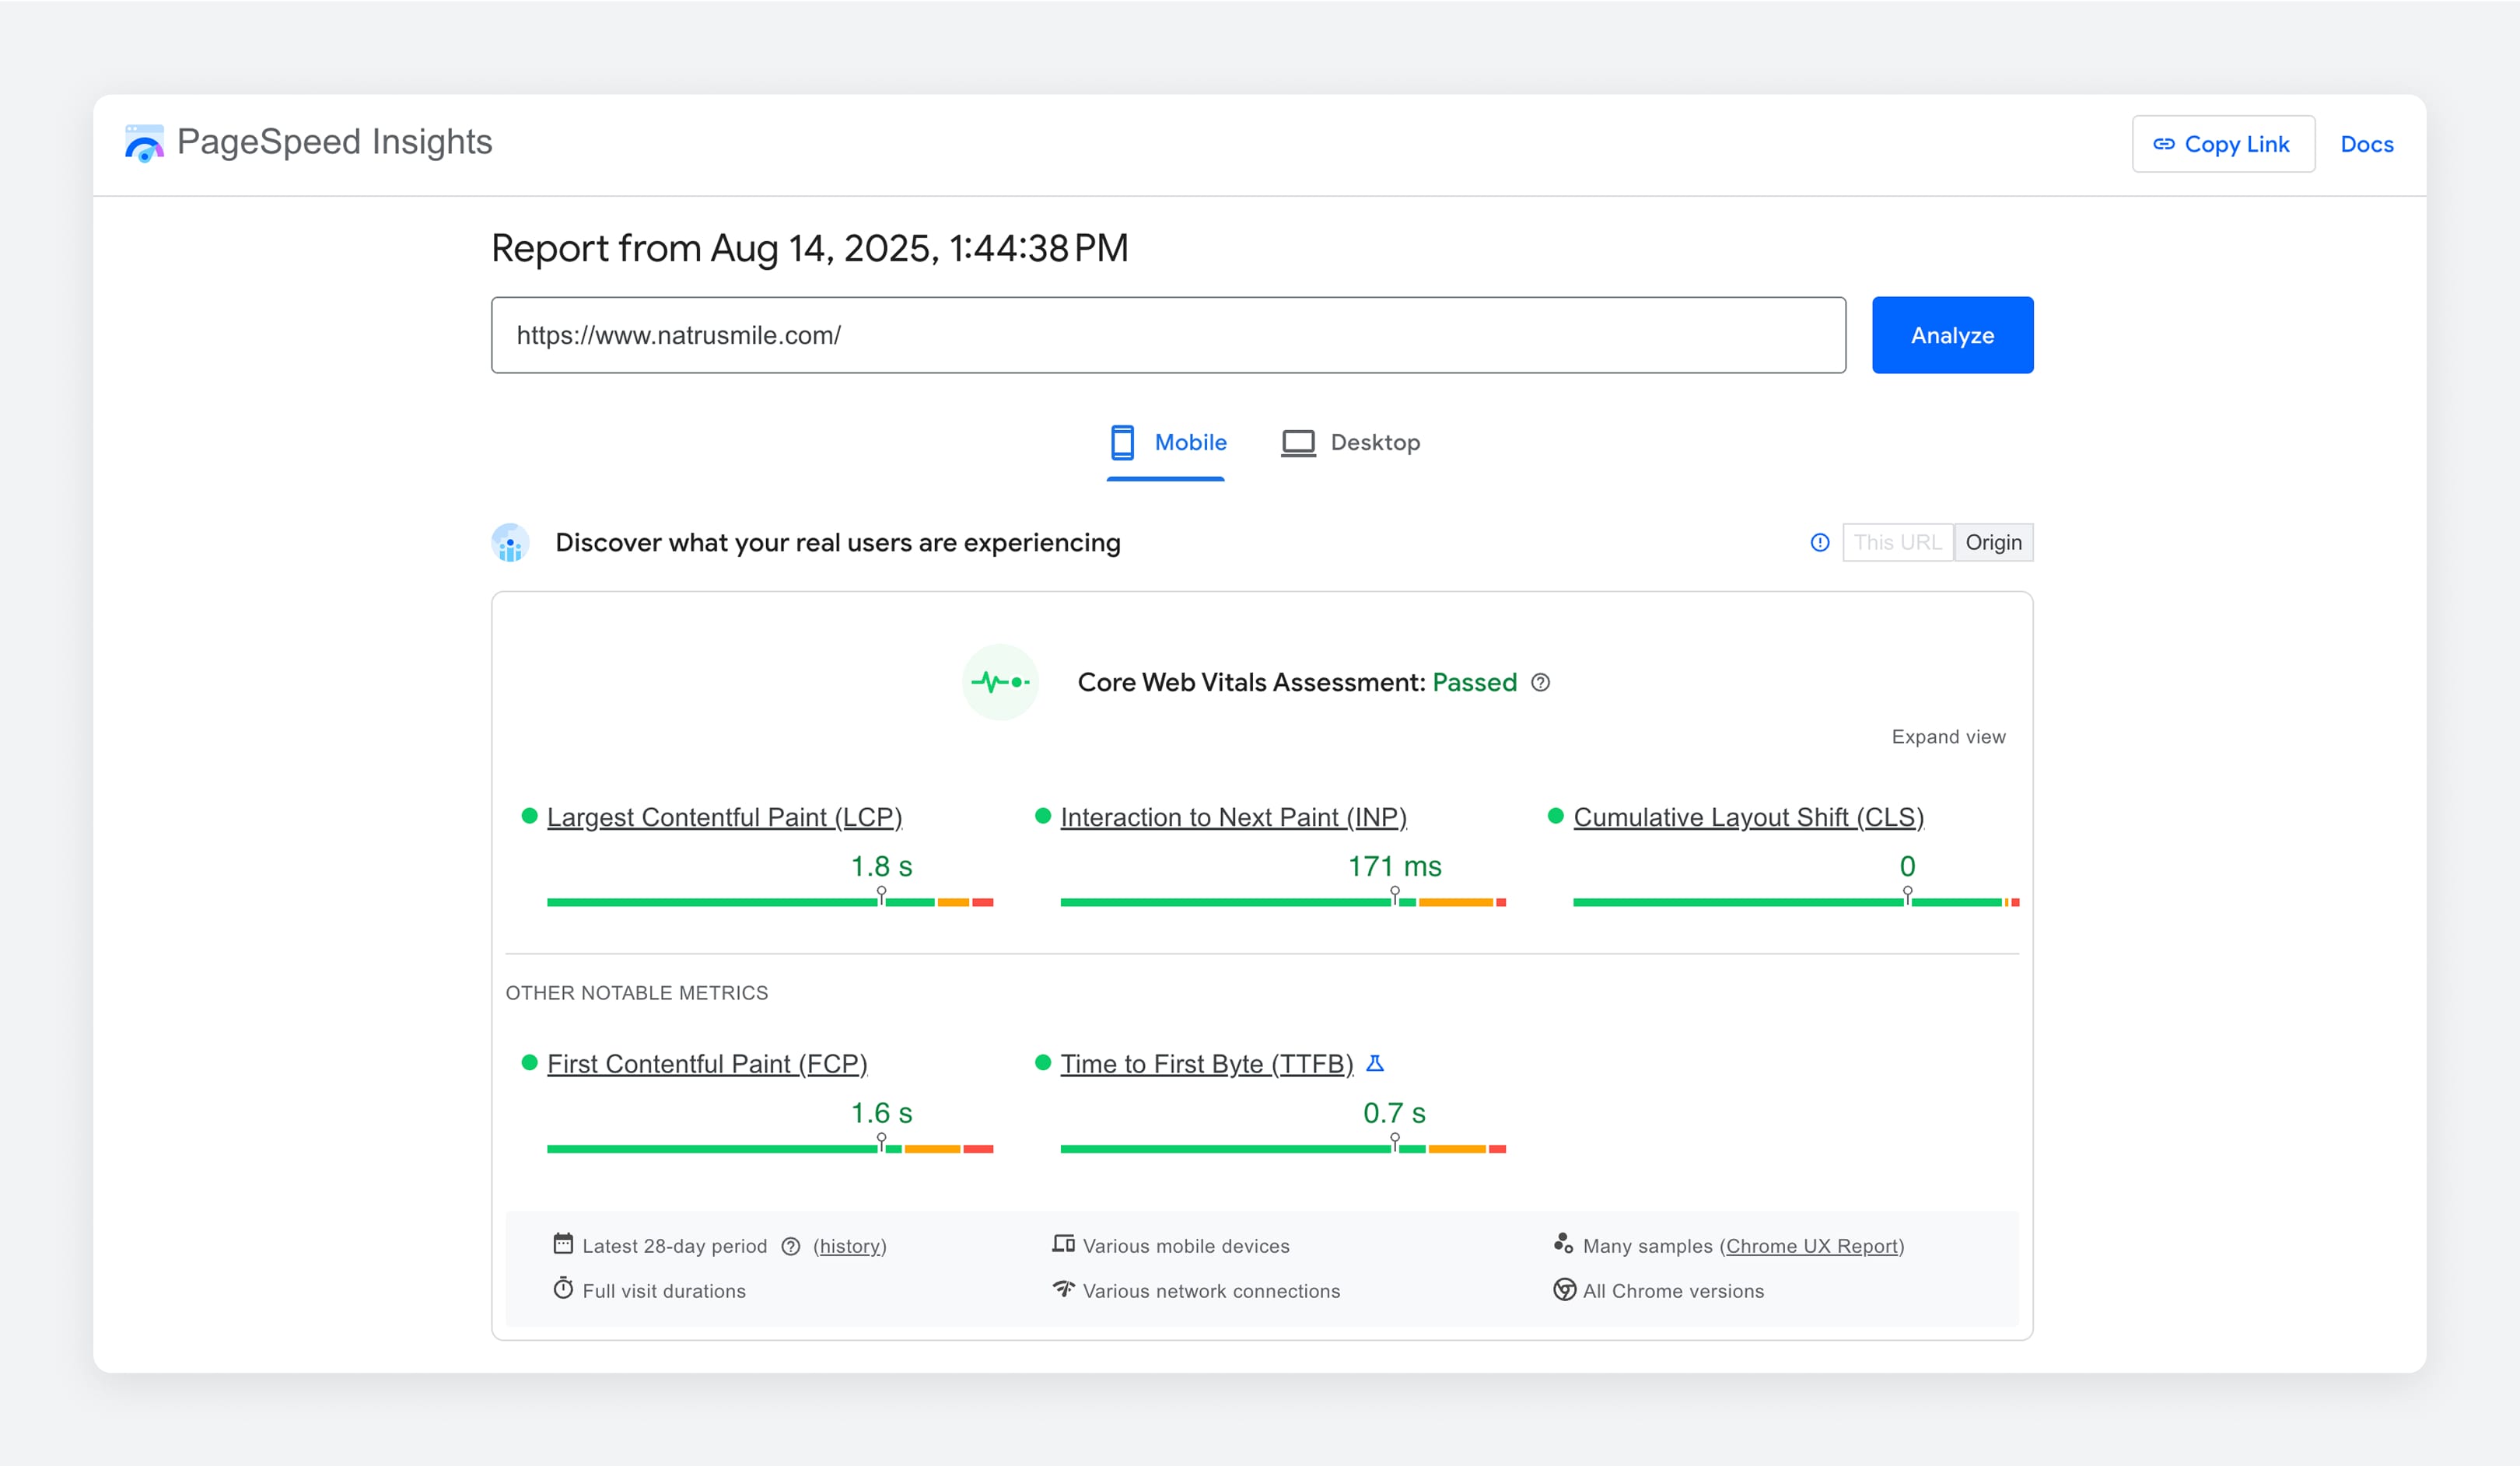
Task: Click the LCP value 1.8 s
Action: (x=881, y=866)
